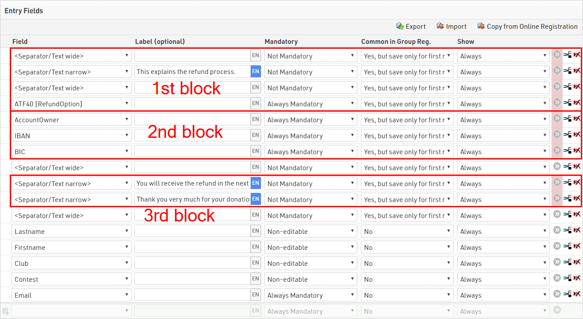The width and height of the screenshot is (583, 319).
Task: Toggle EN language button for Email label
Action: [x=256, y=295]
